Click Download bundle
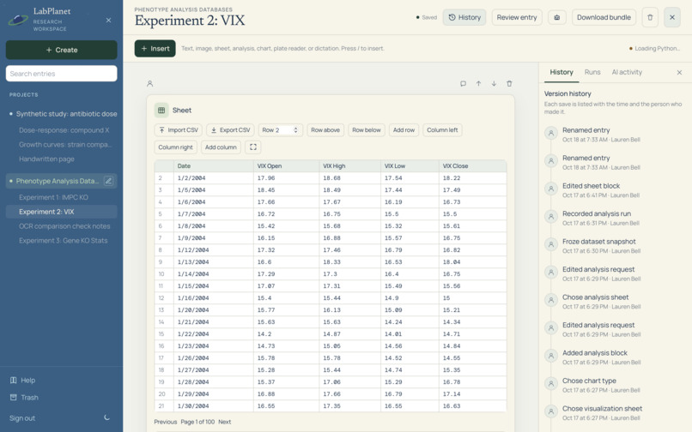Image resolution: width=692 pixels, height=432 pixels. [x=604, y=18]
